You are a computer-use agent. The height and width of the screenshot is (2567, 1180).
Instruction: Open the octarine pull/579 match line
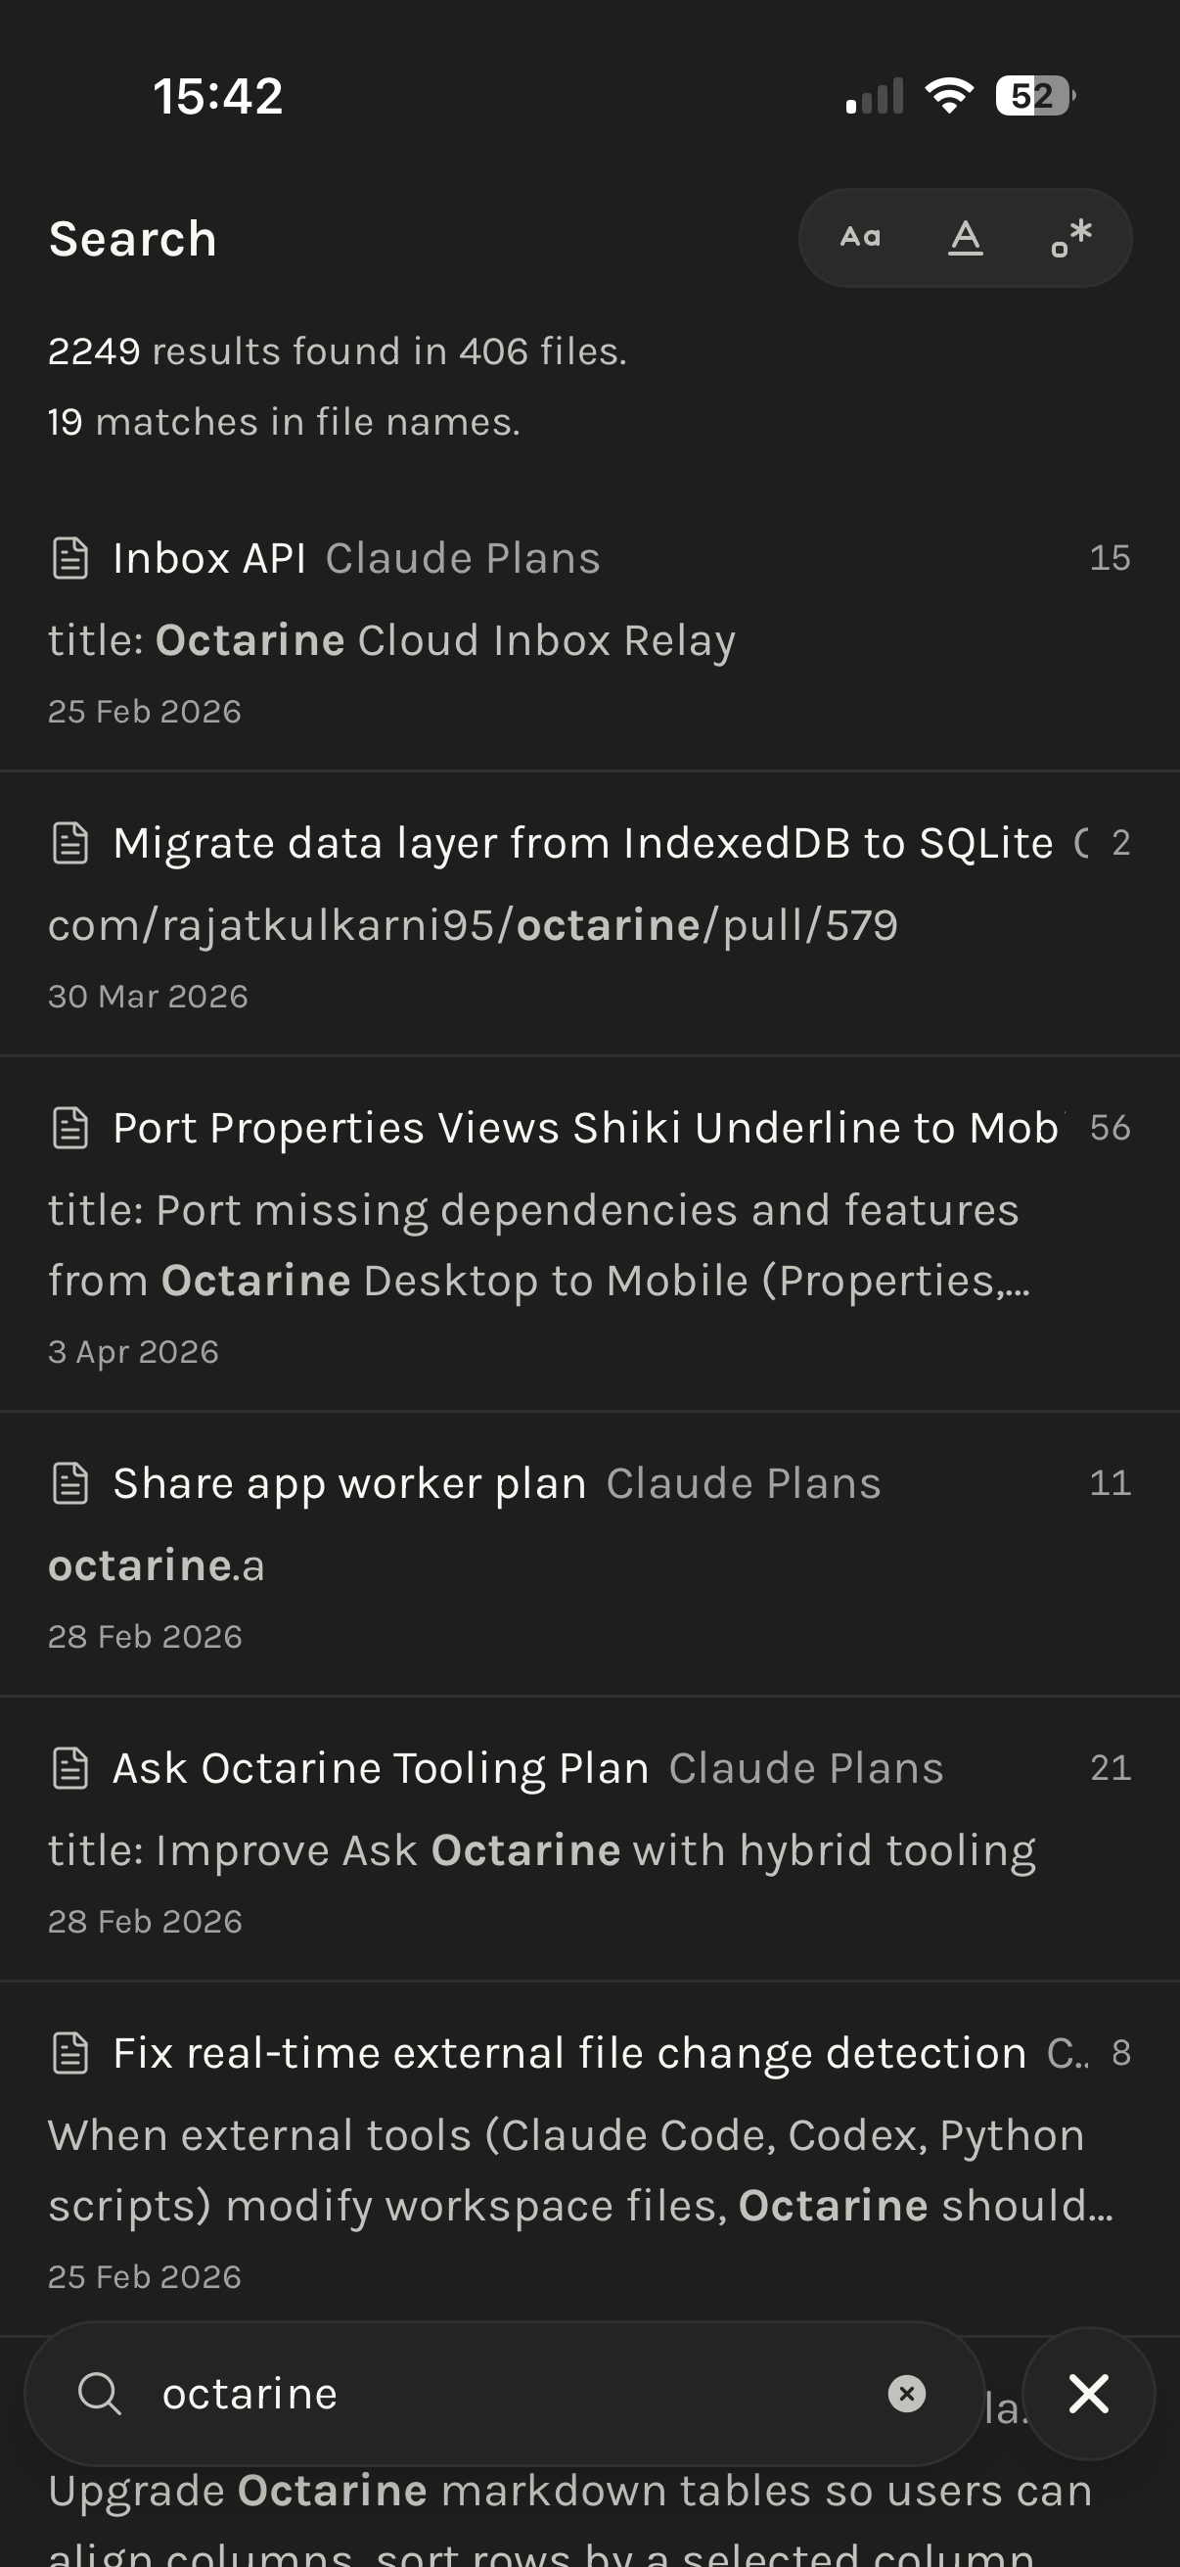pos(473,926)
